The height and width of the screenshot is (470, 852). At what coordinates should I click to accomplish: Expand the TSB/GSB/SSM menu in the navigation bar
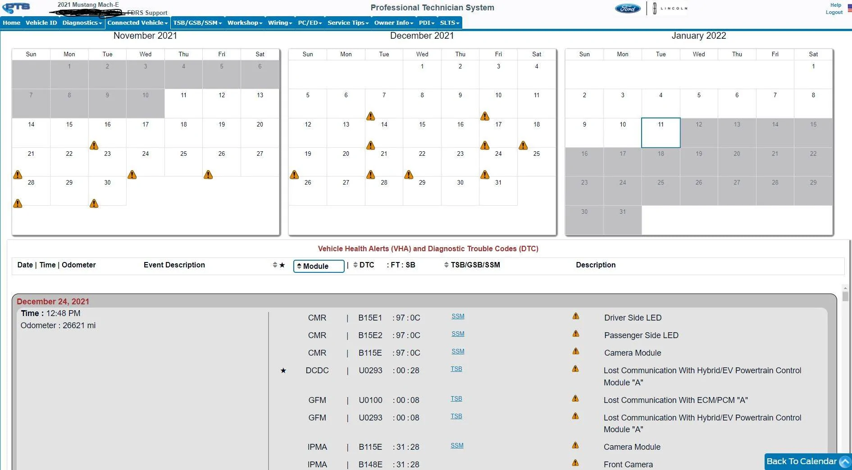tap(198, 23)
